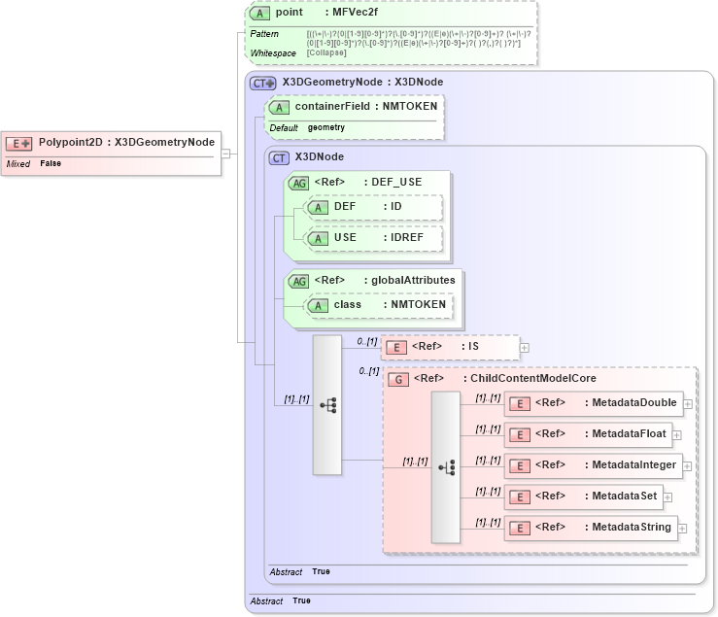Click the G icon of ChildContentModelCore
This screenshot has height=617, width=718.
398,380
